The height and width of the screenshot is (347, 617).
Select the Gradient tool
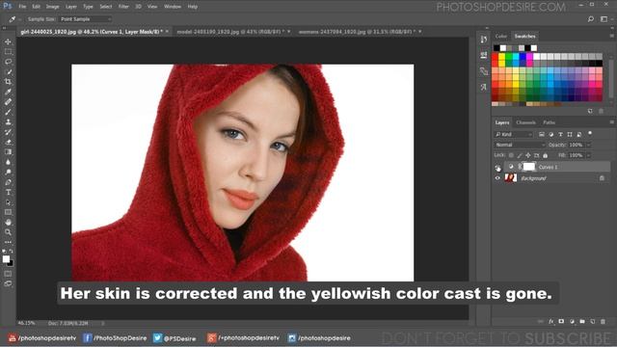click(x=8, y=152)
